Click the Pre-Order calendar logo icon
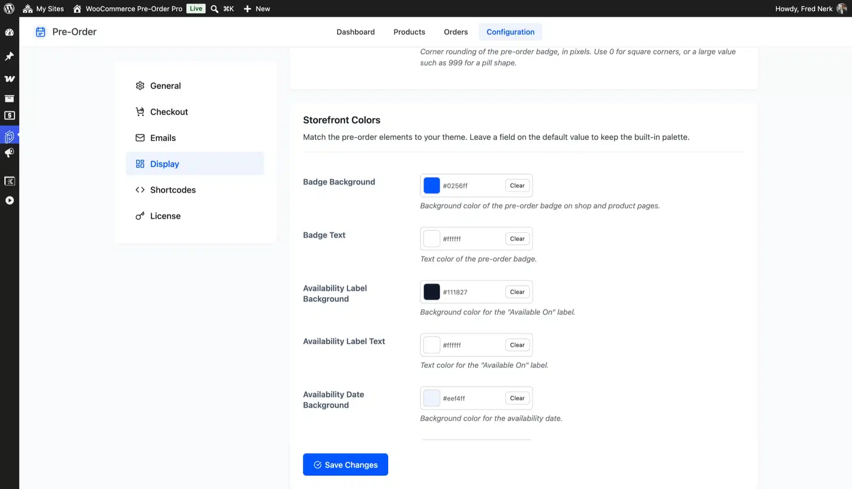852x489 pixels. tap(41, 32)
